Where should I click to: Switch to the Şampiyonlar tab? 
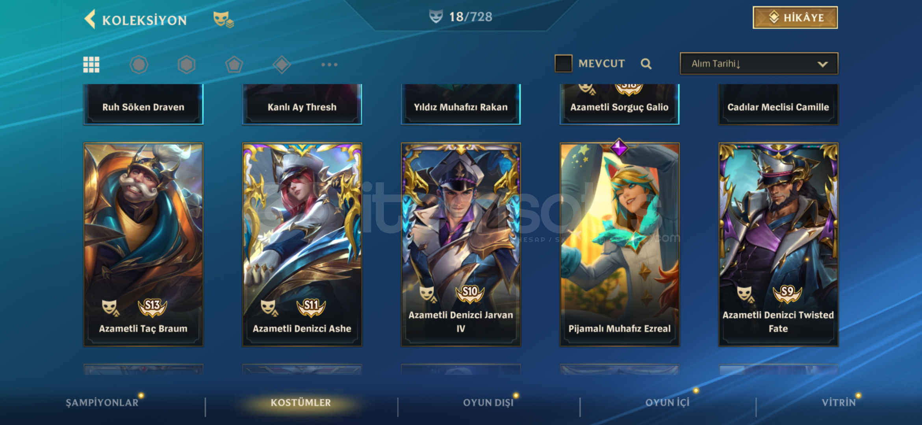click(102, 403)
